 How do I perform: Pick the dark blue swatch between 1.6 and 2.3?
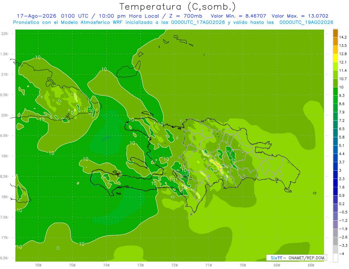tap(335, 183)
